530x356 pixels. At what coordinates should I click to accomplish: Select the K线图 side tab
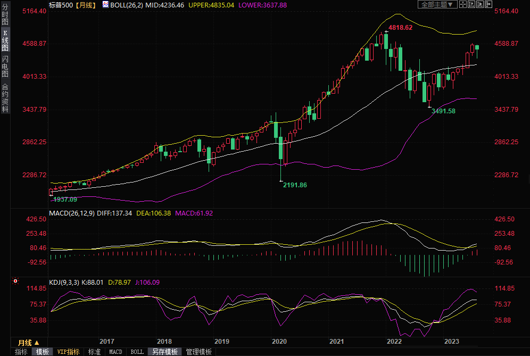(x=5, y=40)
